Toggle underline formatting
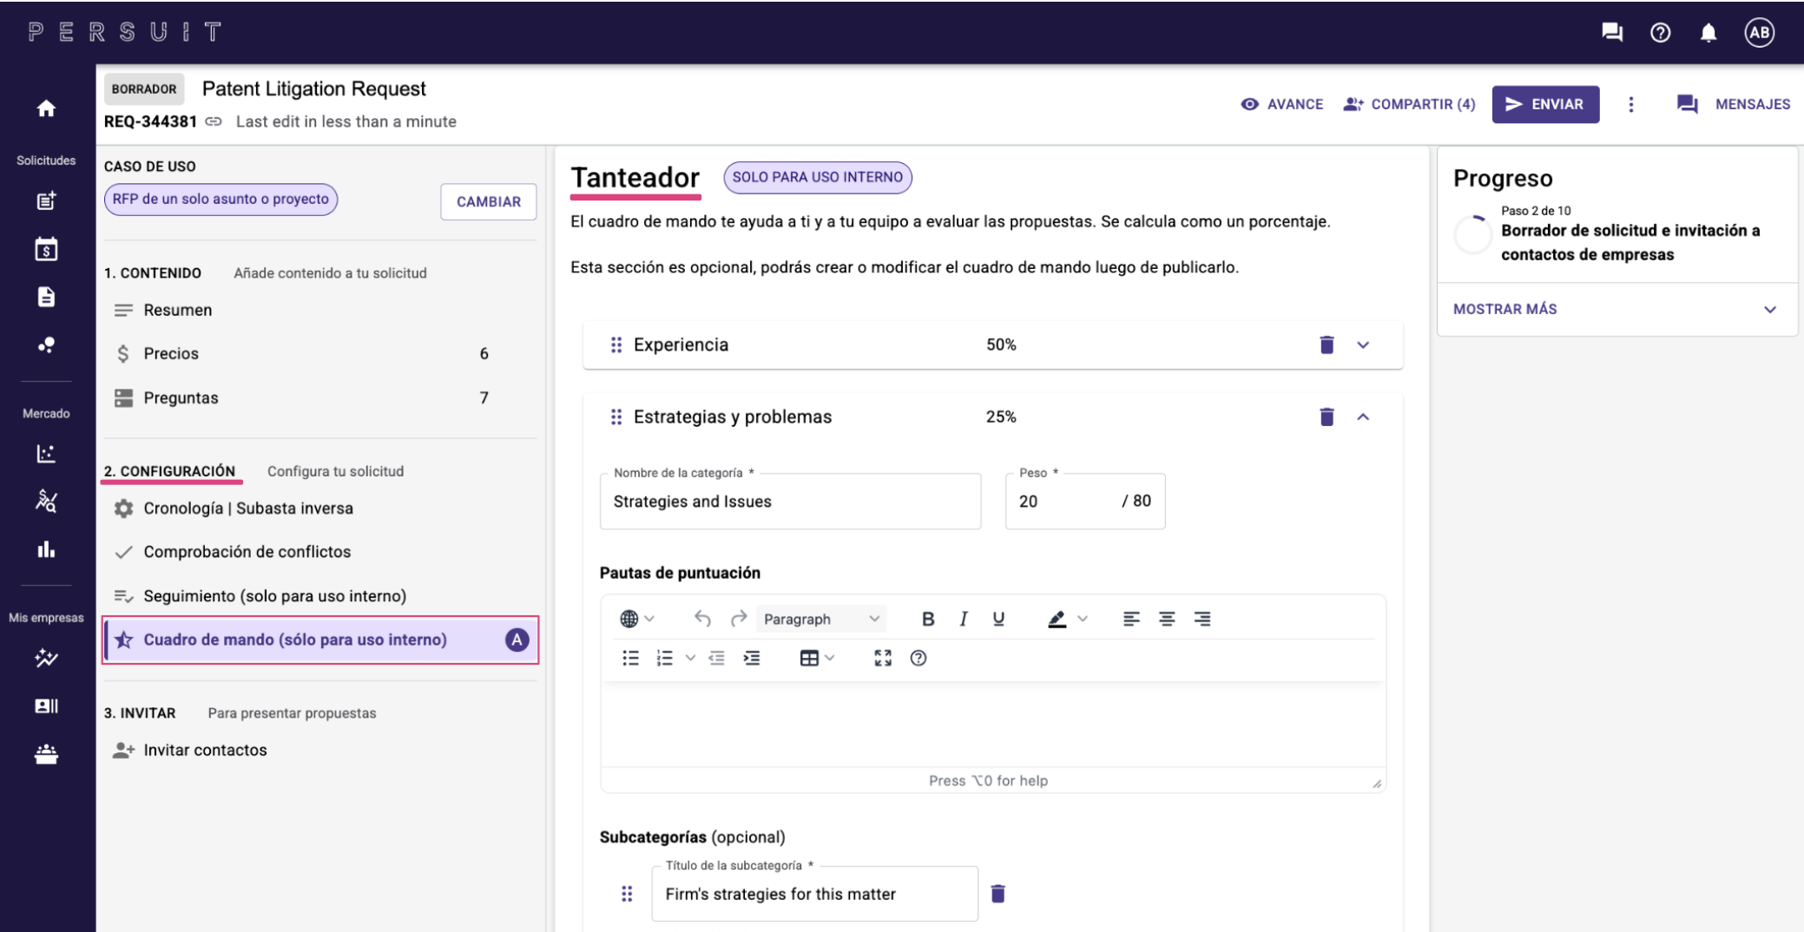Screen dimensions: 1804x932 pos(998,619)
